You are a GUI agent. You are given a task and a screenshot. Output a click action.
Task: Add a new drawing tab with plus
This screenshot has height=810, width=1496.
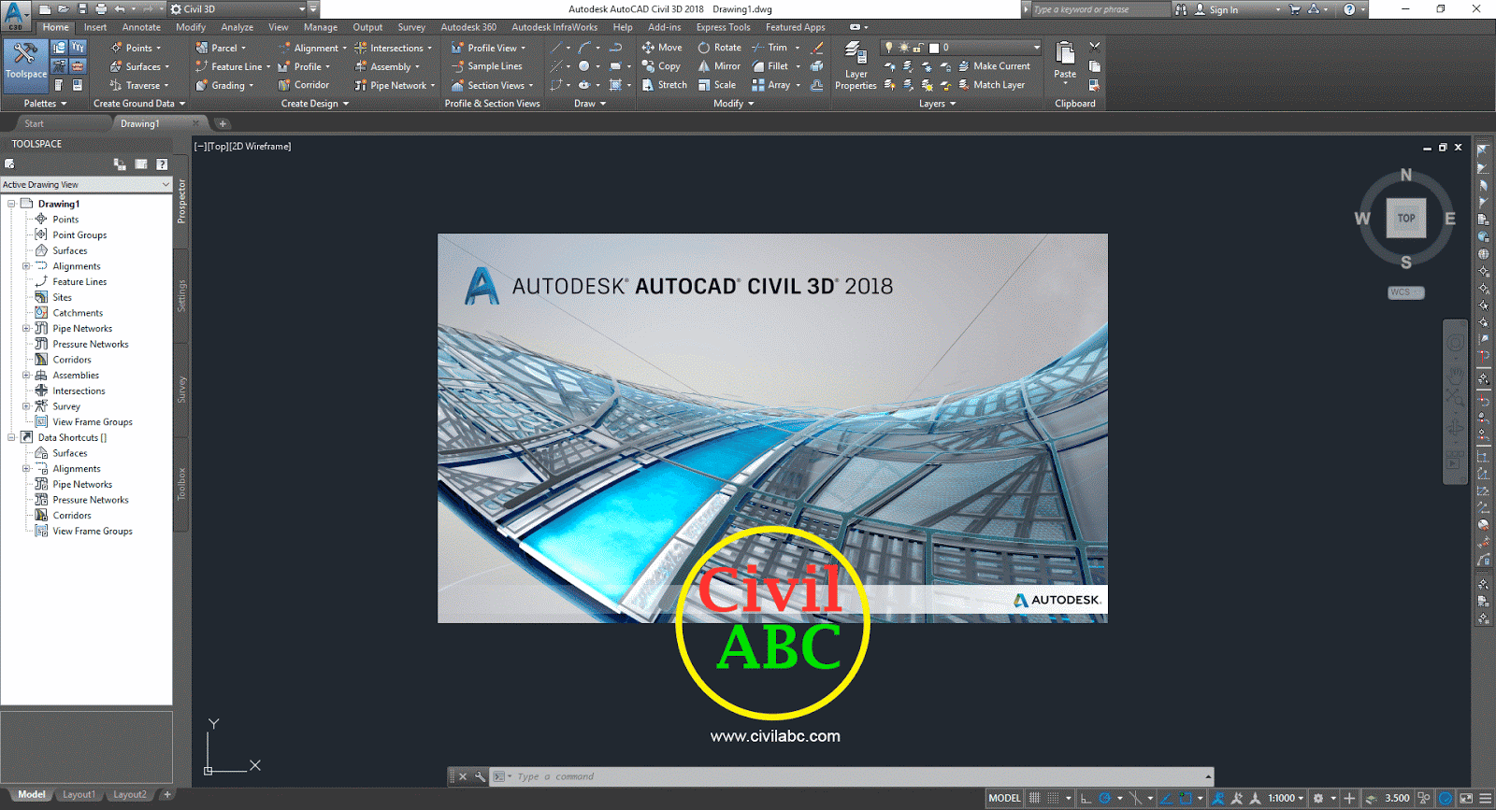223,123
